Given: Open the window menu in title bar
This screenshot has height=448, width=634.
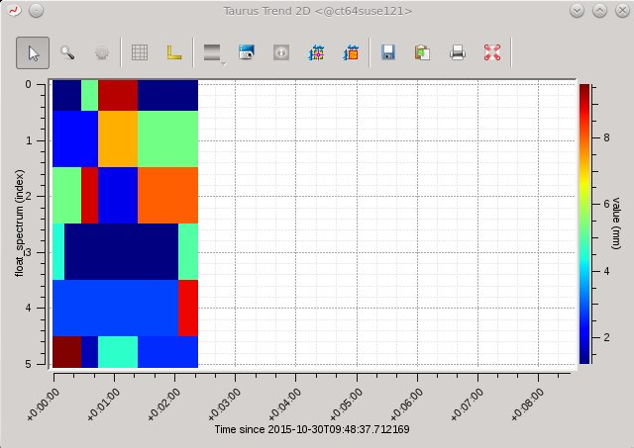Looking at the screenshot, I should [x=15, y=11].
